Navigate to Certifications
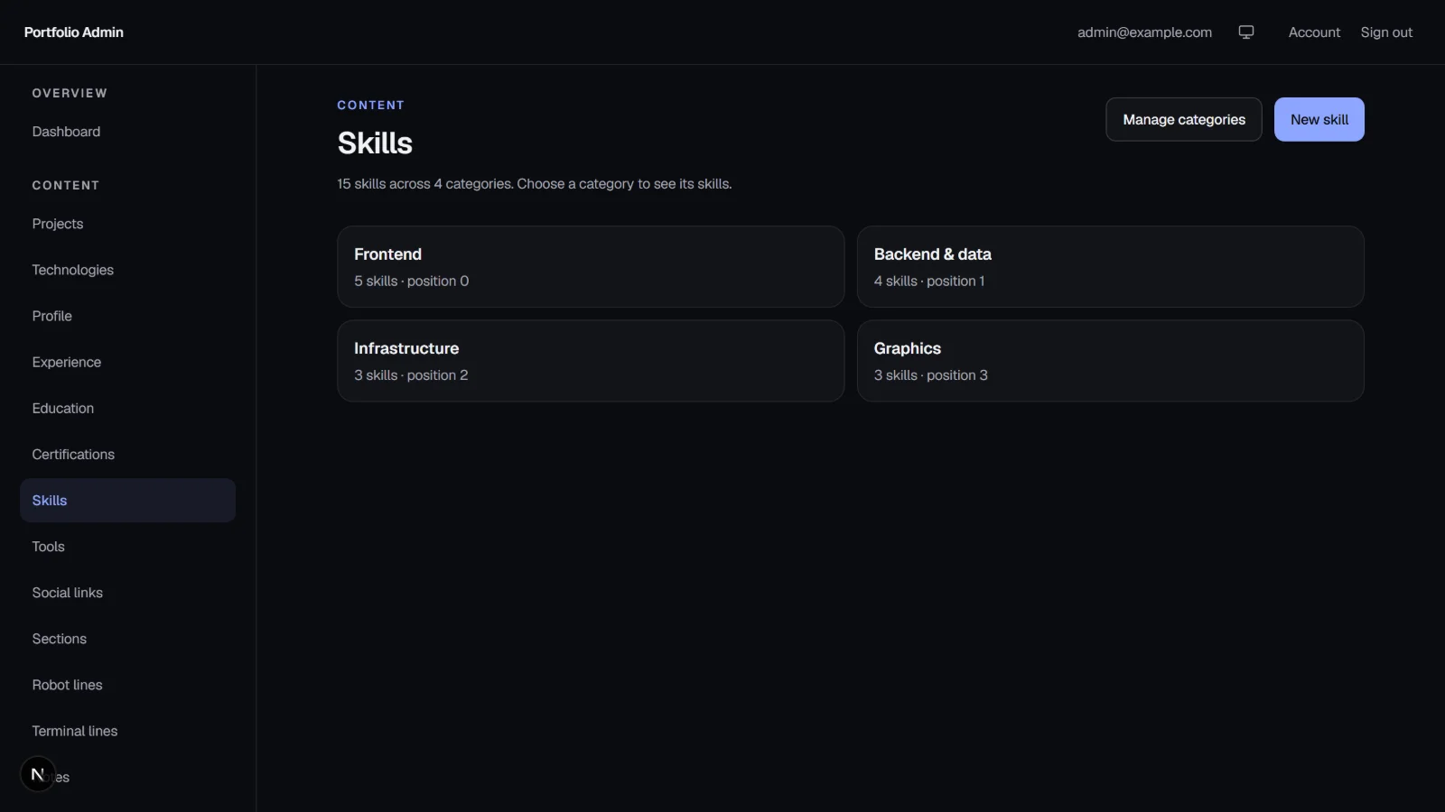Image resolution: width=1445 pixels, height=812 pixels. (127, 454)
